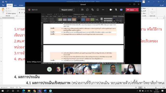Switch to Word on the taskbar
The height and width of the screenshot is (93, 166).
(x=45, y=91)
